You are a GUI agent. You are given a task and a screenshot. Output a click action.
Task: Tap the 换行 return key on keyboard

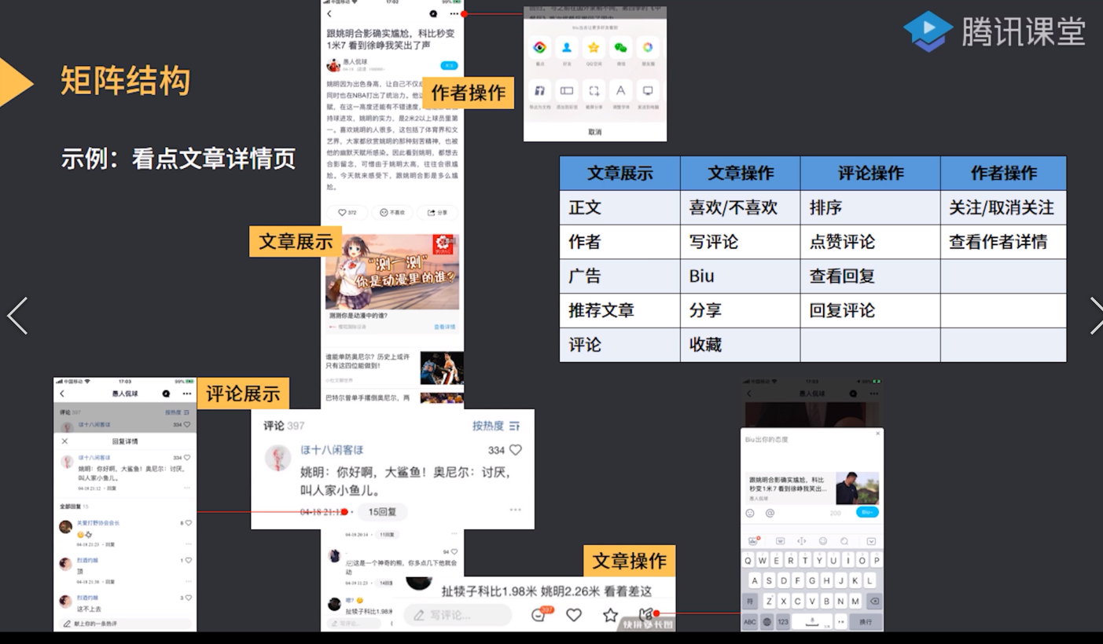pyautogui.click(x=866, y=622)
